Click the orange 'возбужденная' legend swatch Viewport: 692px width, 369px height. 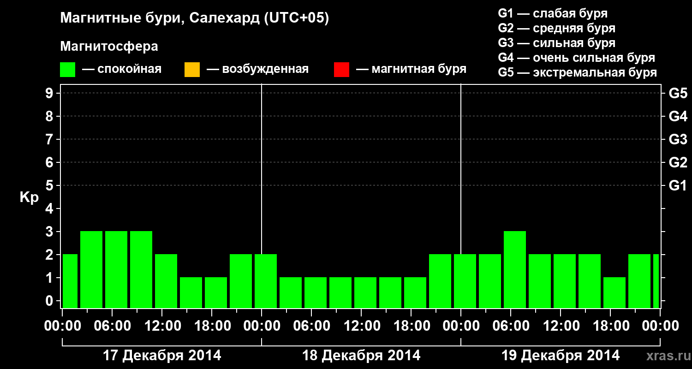[x=192, y=70]
